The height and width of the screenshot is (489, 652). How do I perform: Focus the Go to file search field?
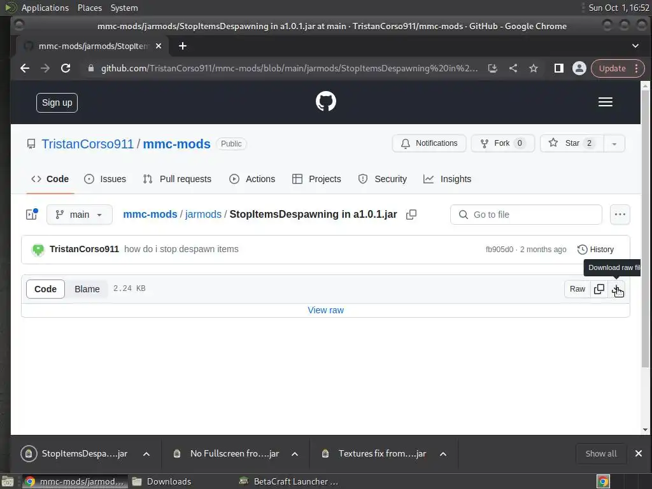tap(526, 215)
